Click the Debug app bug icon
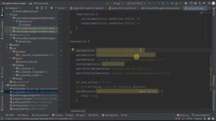The height and width of the screenshot is (121, 216). [163, 3]
